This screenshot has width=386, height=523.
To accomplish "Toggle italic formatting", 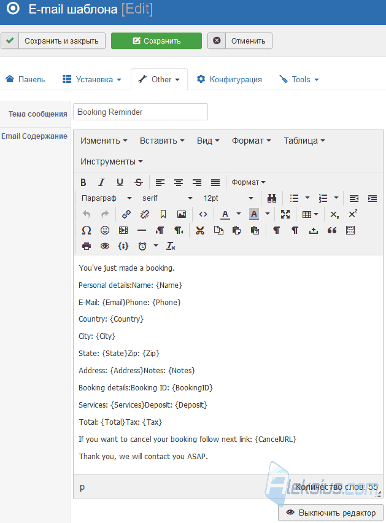I will (101, 182).
